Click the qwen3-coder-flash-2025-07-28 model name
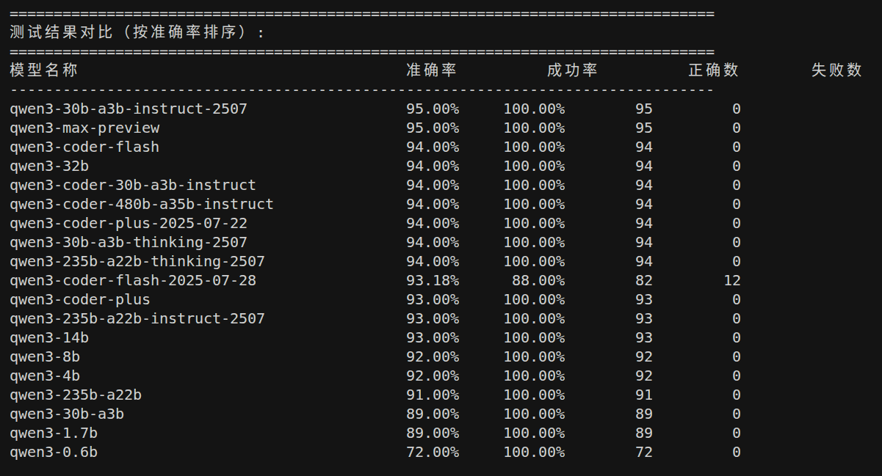This screenshot has width=882, height=476. click(x=133, y=280)
